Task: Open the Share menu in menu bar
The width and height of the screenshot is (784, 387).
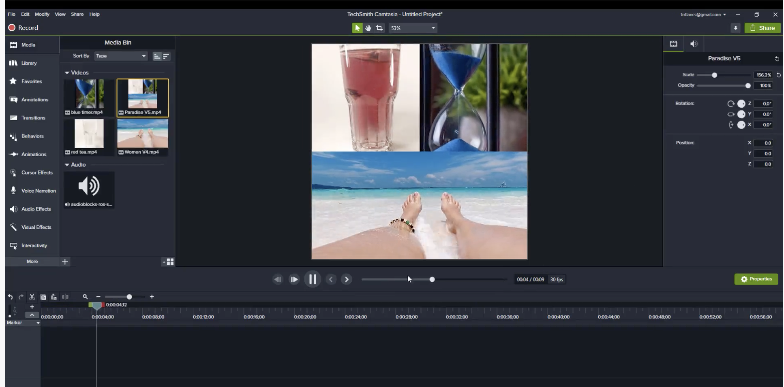Action: pos(77,14)
